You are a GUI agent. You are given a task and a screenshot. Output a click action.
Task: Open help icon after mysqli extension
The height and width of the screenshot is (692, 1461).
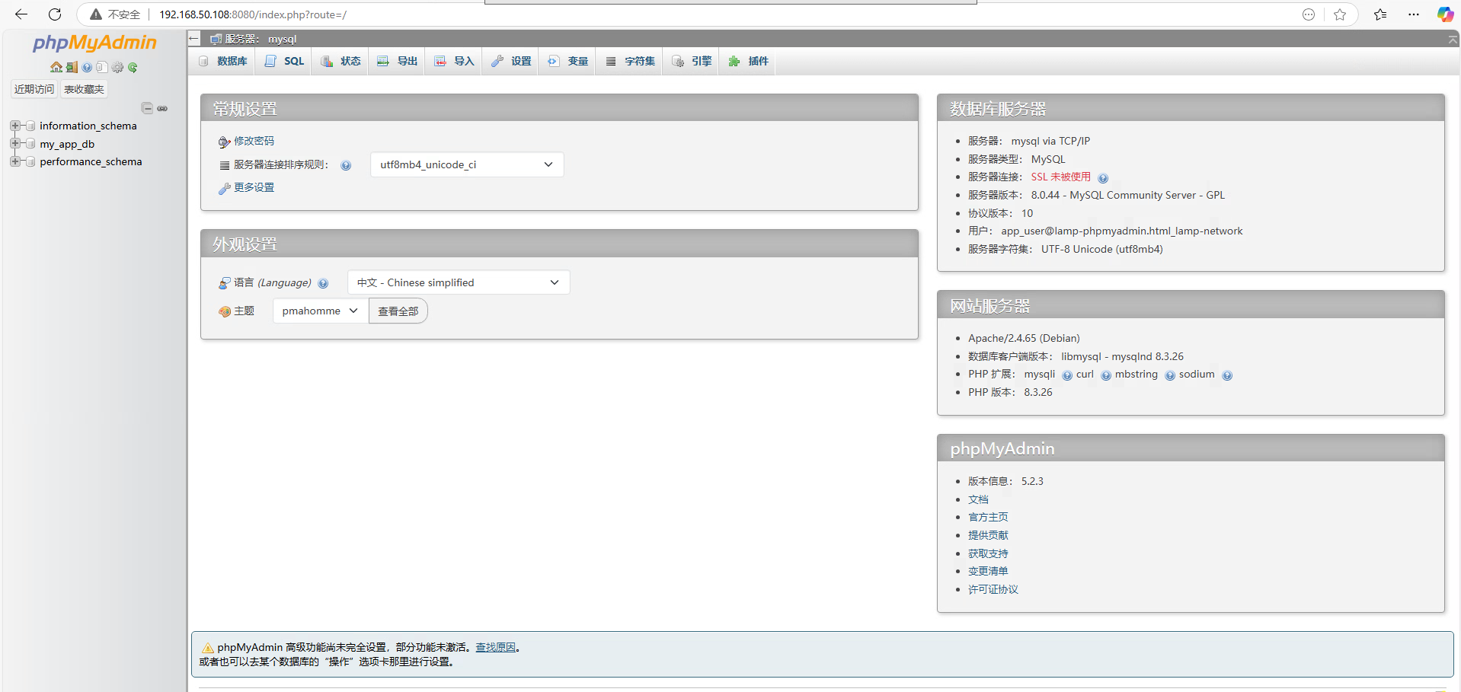click(x=1067, y=375)
